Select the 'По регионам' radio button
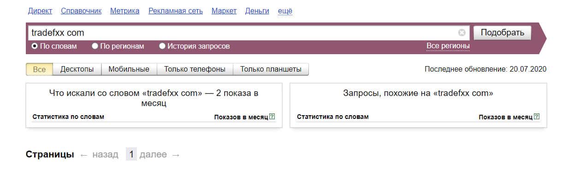This screenshot has height=185, width=580. pos(95,46)
